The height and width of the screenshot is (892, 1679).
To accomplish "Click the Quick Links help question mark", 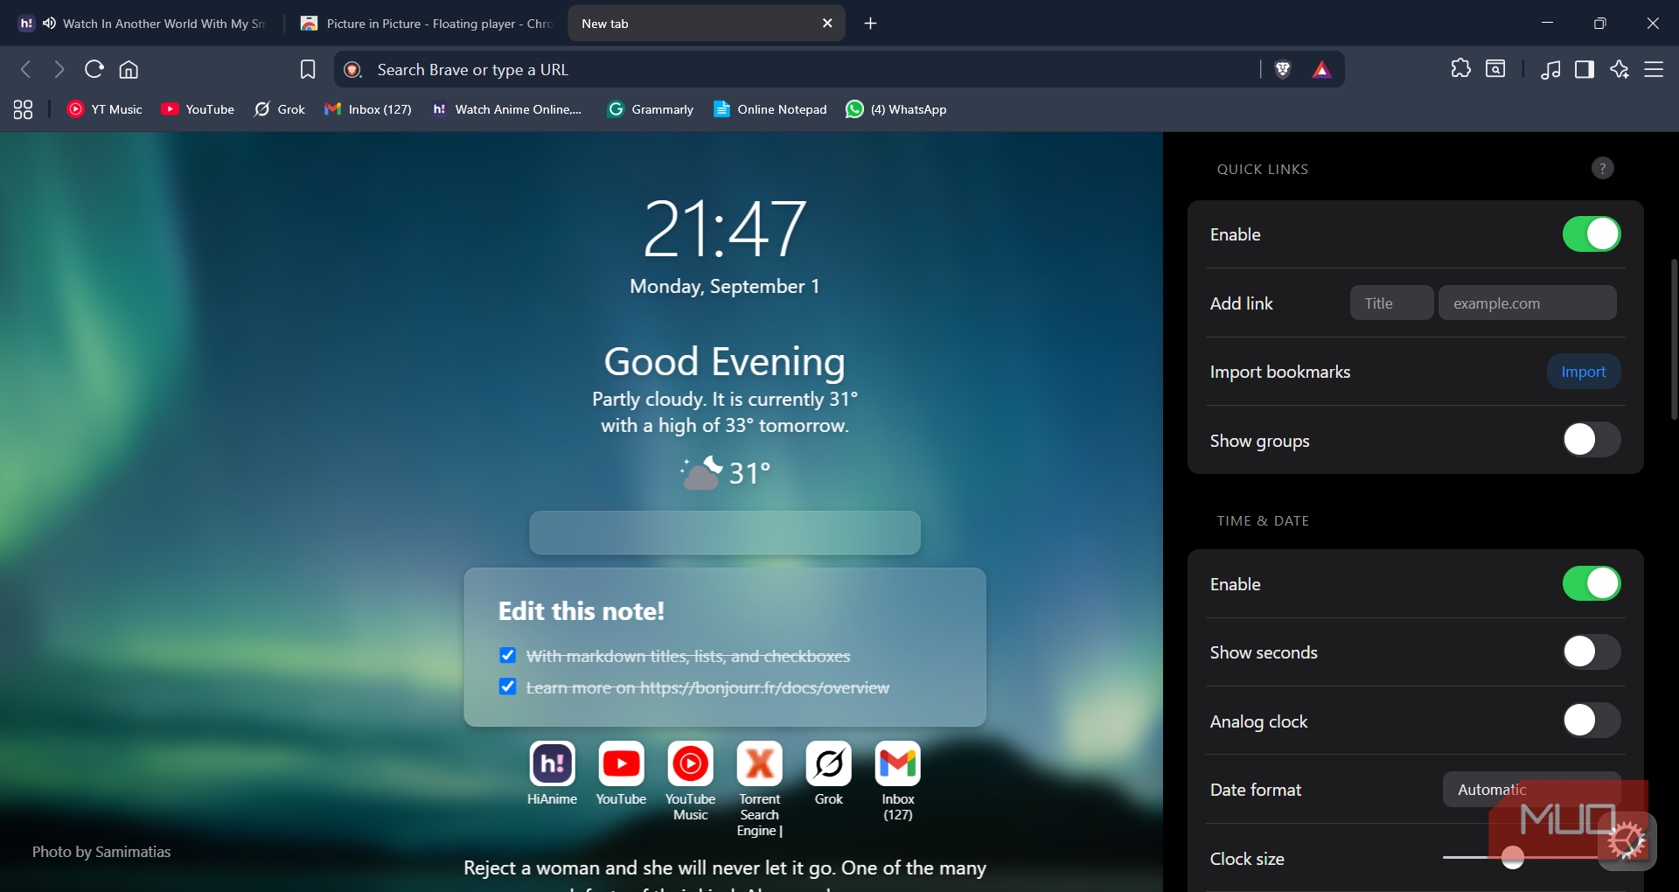I will [x=1602, y=168].
